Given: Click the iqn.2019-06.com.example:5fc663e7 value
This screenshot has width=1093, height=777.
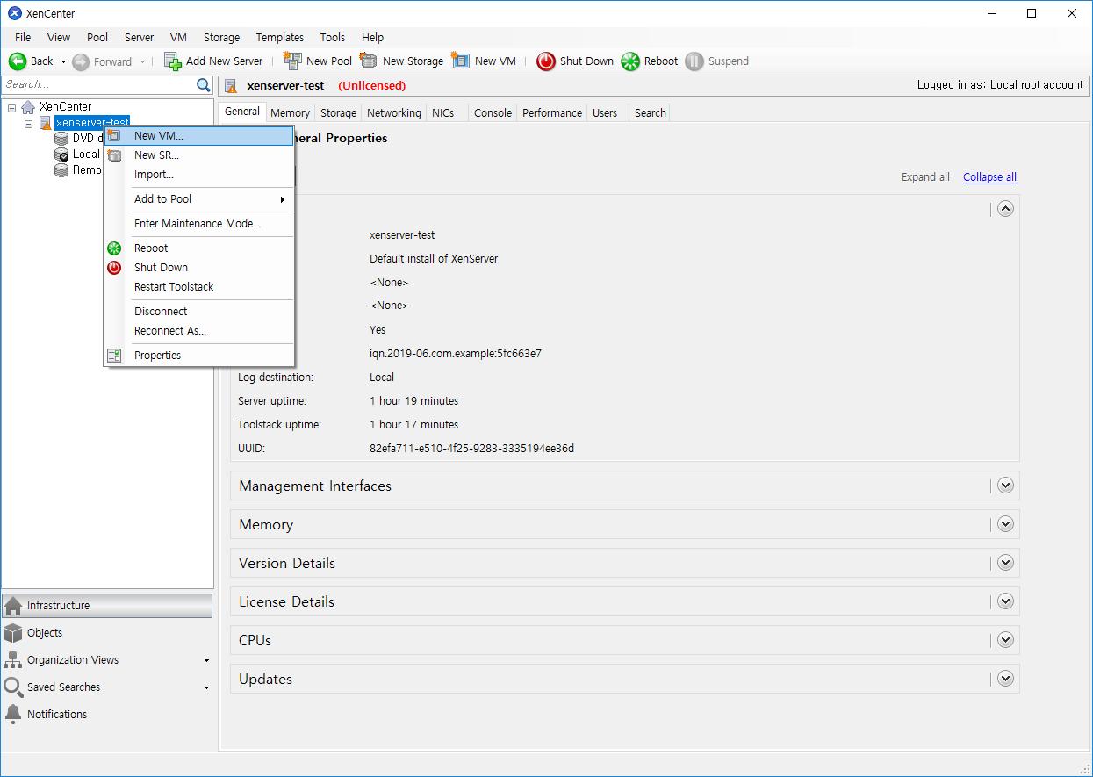Looking at the screenshot, I should pos(456,354).
